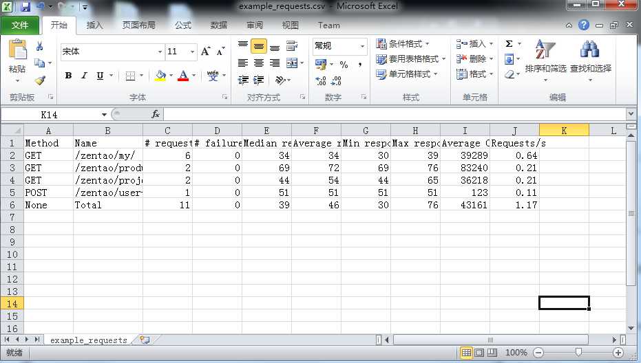641x363 pixels.
Task: Switch to the 视图 tab
Action: tap(291, 25)
